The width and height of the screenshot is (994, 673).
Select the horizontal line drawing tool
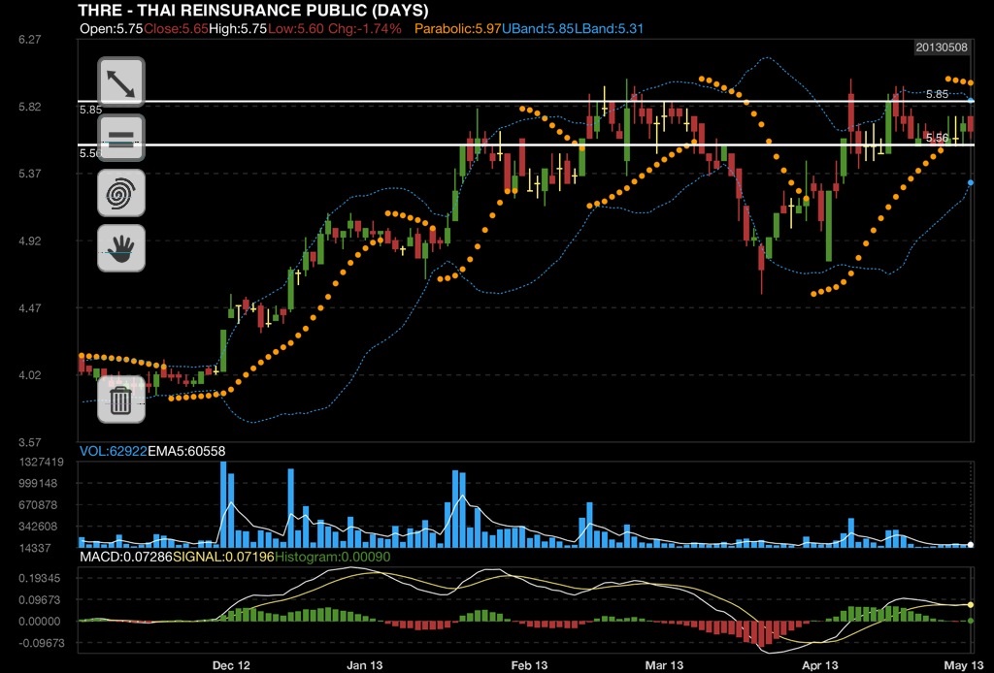[x=121, y=138]
